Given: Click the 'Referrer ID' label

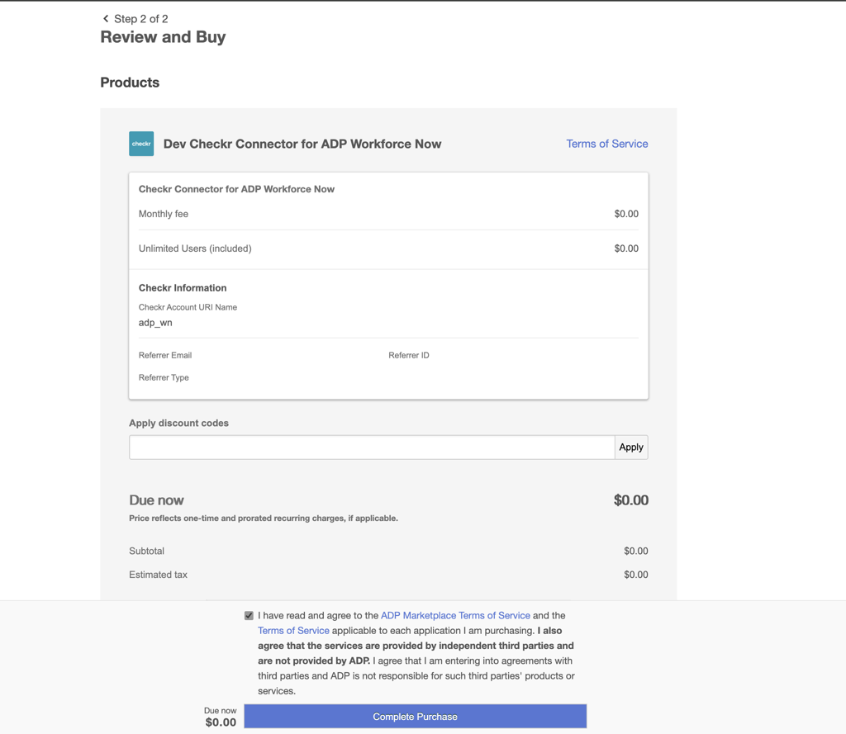Looking at the screenshot, I should tap(409, 355).
